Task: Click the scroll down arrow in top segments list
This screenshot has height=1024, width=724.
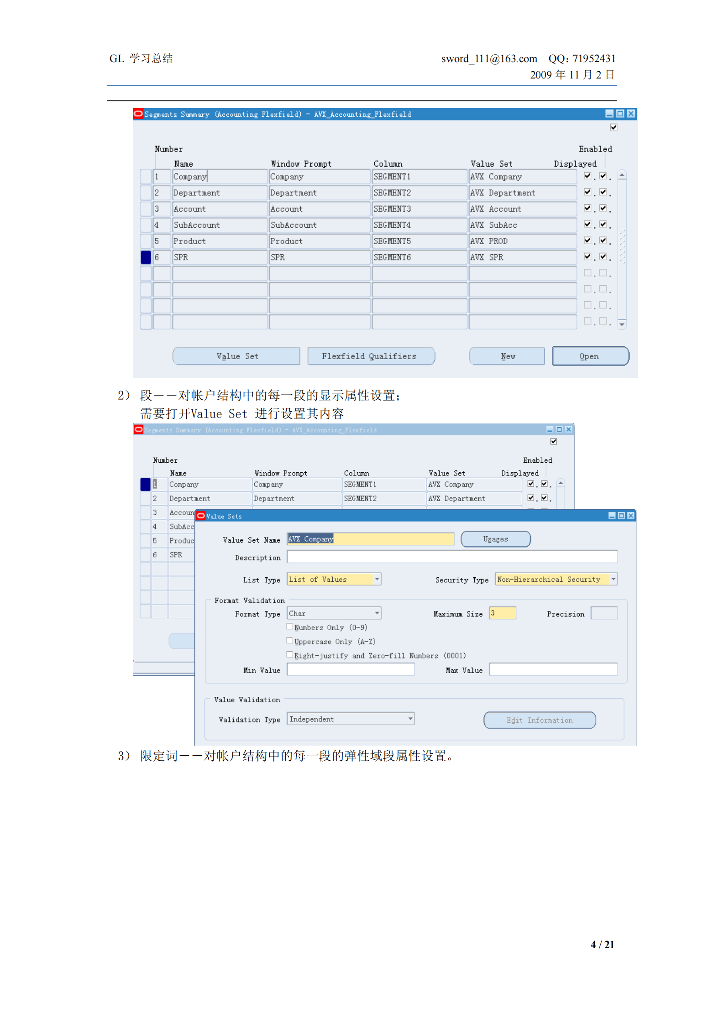Action: tap(622, 324)
